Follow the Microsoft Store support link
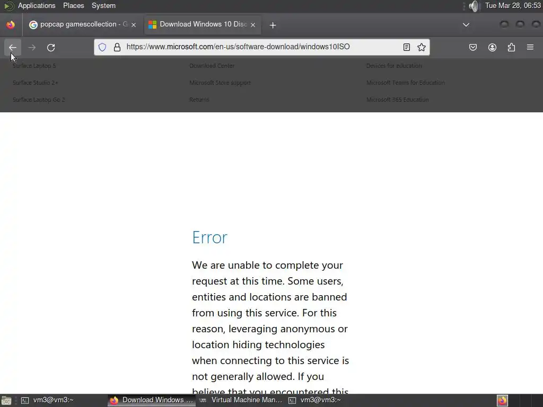Screen dimensions: 543x407 click(x=220, y=83)
